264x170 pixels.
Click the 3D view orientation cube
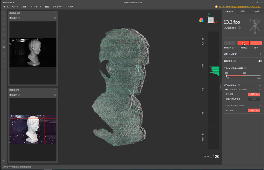point(211,21)
